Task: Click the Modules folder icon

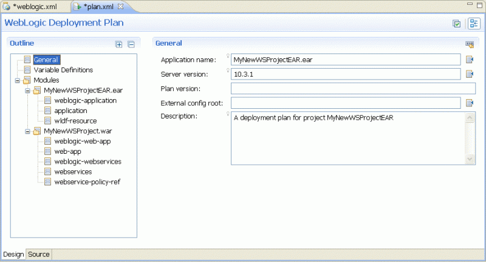Action: (27, 80)
